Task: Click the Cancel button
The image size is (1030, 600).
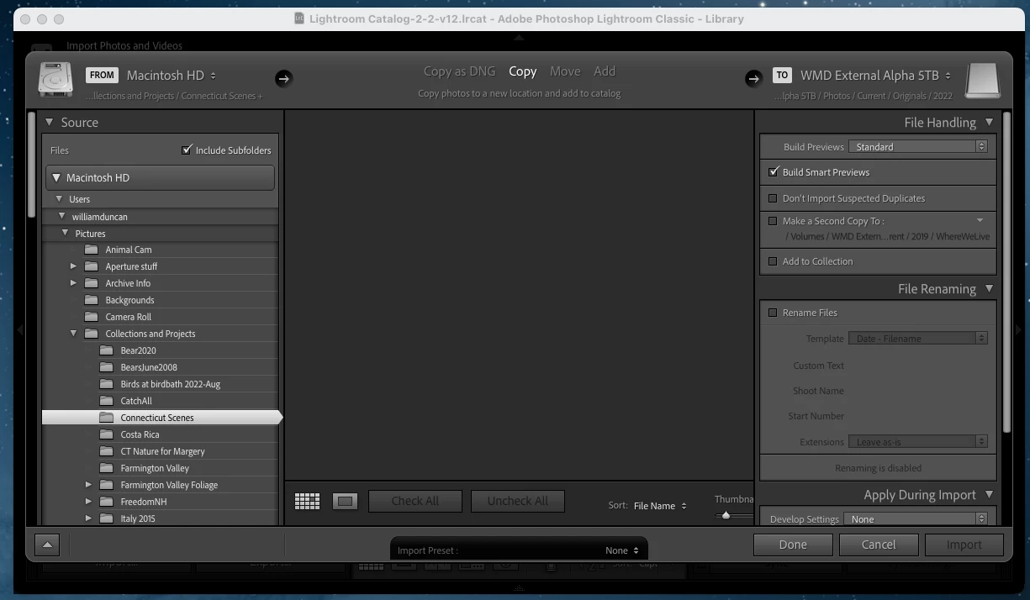Action: (879, 545)
